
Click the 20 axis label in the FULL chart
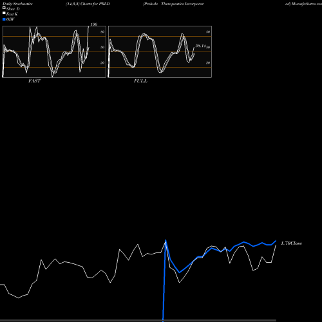pos(208,62)
